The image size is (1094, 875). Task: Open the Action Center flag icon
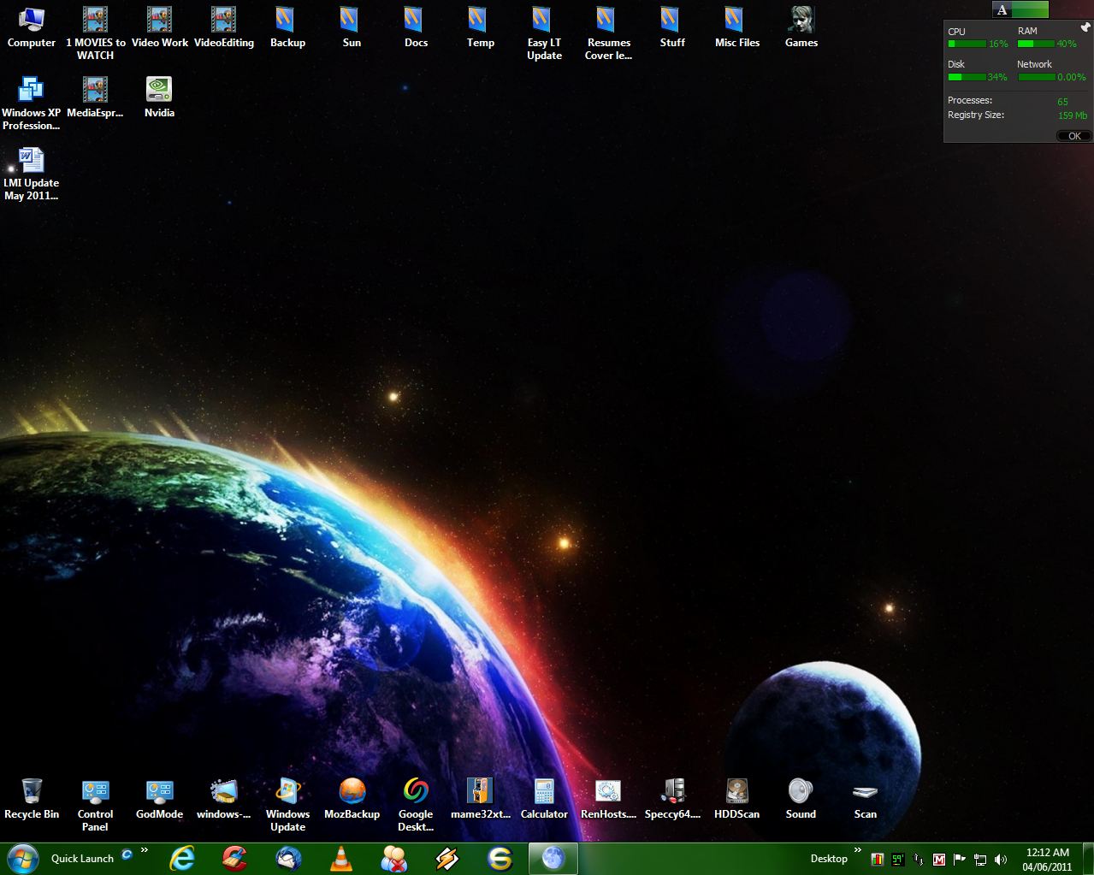point(960,860)
